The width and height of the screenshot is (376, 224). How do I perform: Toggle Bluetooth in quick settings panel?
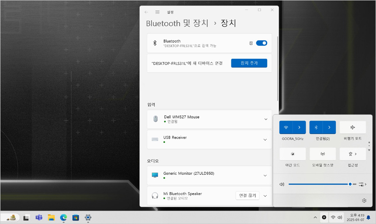[x=316, y=127]
